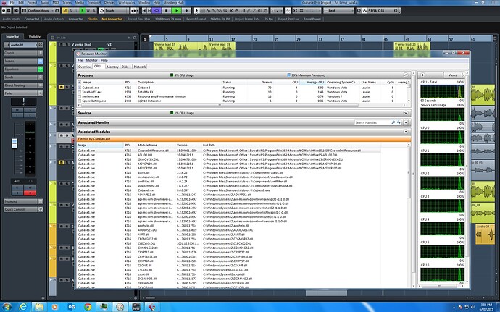The image size is (500, 312).
Task: Open the Cubase Transport menu
Action: tap(94, 3)
